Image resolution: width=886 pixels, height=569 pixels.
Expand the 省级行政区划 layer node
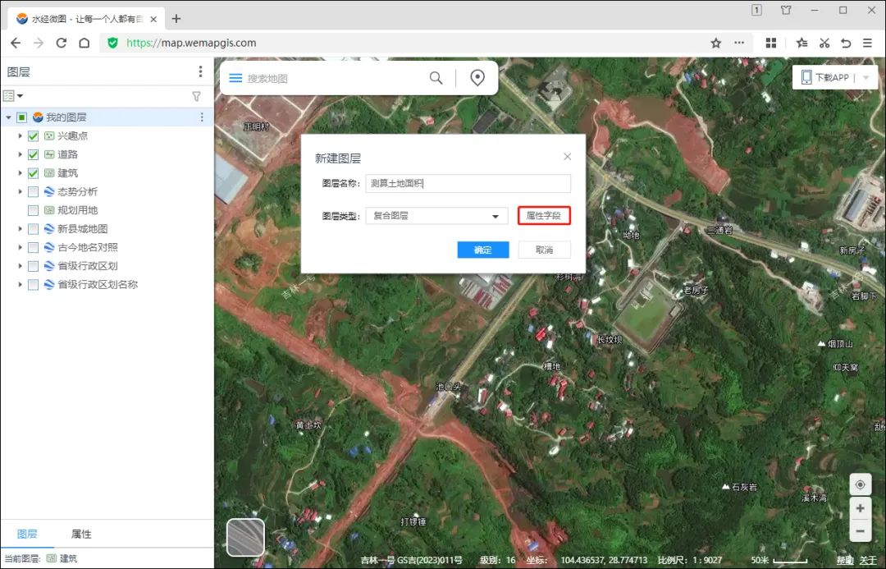(20, 266)
